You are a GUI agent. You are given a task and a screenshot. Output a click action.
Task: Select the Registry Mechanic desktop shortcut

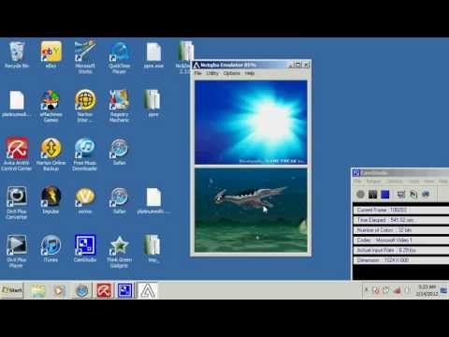tap(119, 106)
